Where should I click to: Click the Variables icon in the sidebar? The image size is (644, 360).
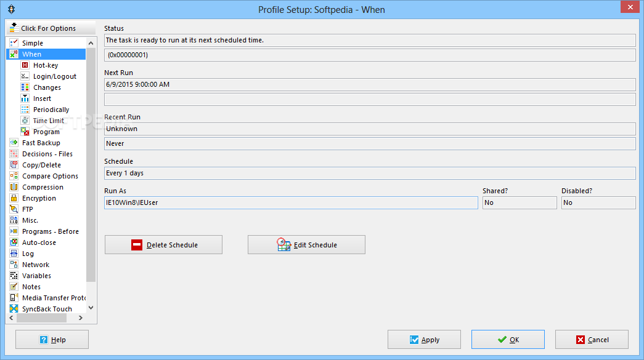(14, 276)
